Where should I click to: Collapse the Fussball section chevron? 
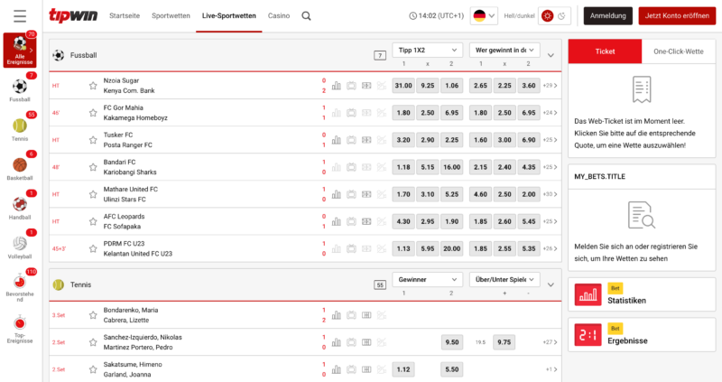tap(551, 55)
